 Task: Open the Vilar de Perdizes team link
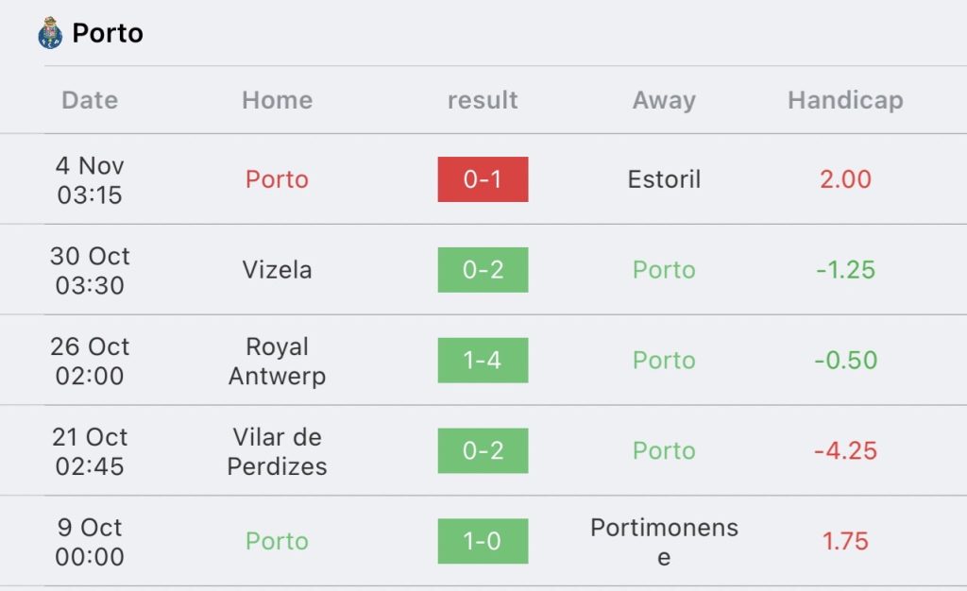pyautogui.click(x=277, y=451)
